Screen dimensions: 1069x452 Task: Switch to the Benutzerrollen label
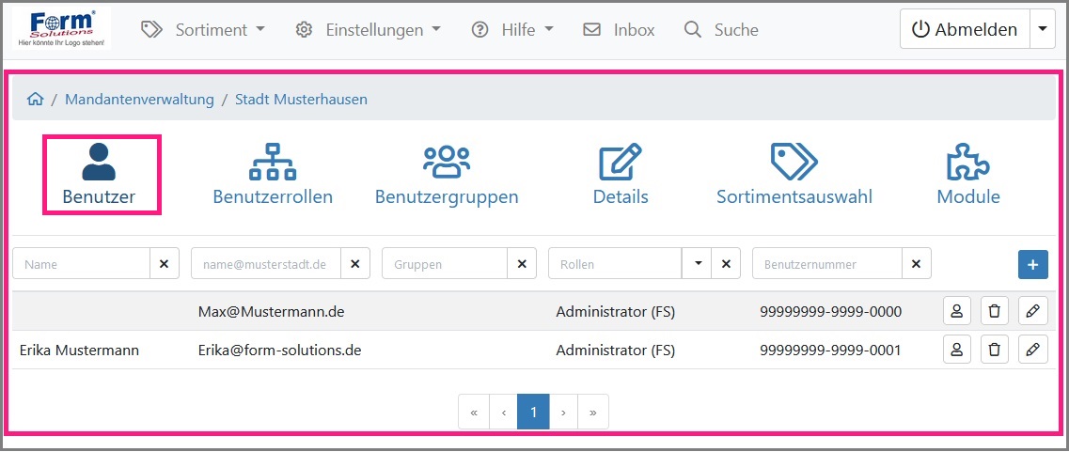click(x=273, y=197)
